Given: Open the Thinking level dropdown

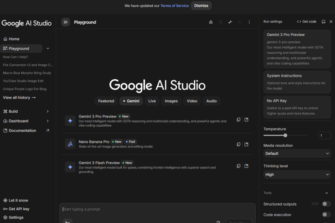Looking at the screenshot, I should (x=297, y=174).
